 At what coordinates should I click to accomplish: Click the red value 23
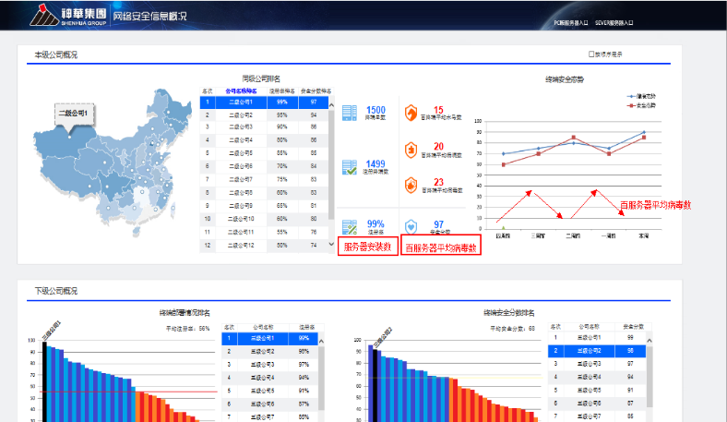pyautogui.click(x=438, y=182)
